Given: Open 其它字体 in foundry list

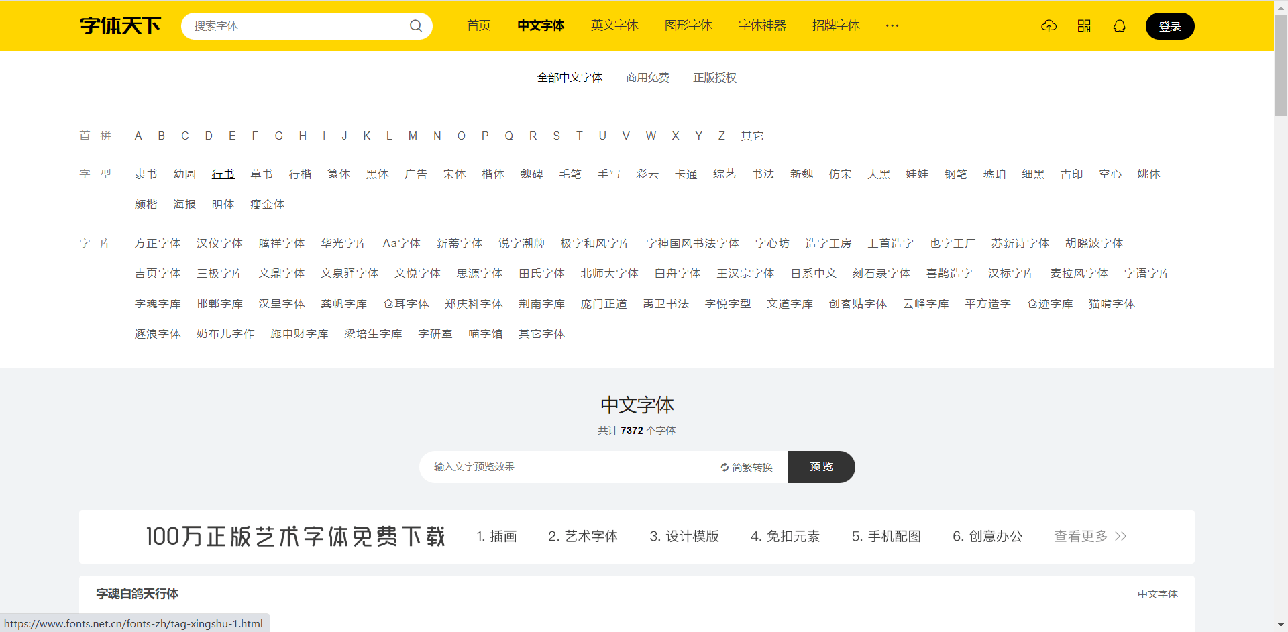Looking at the screenshot, I should pos(541,334).
